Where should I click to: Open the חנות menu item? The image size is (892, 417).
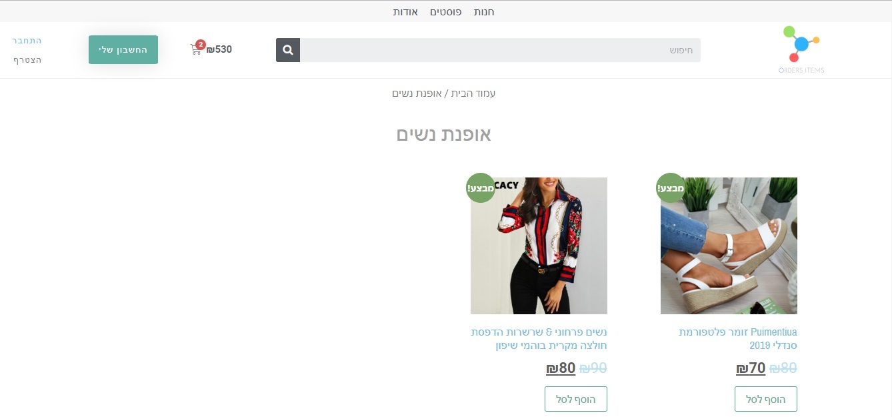coord(484,12)
